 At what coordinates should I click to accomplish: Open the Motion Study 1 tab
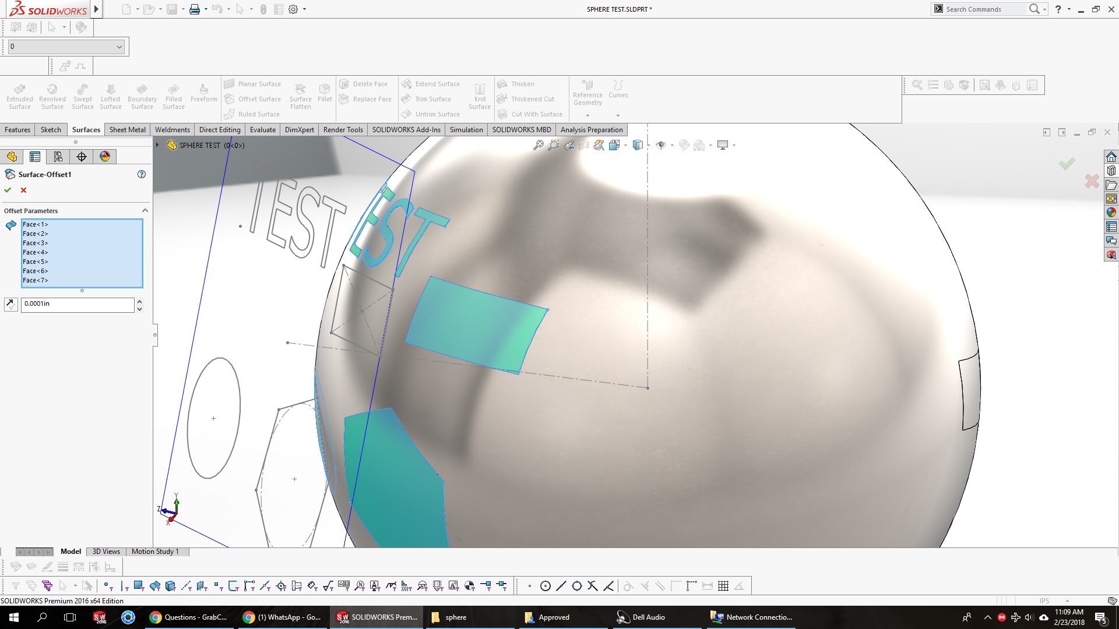point(155,552)
